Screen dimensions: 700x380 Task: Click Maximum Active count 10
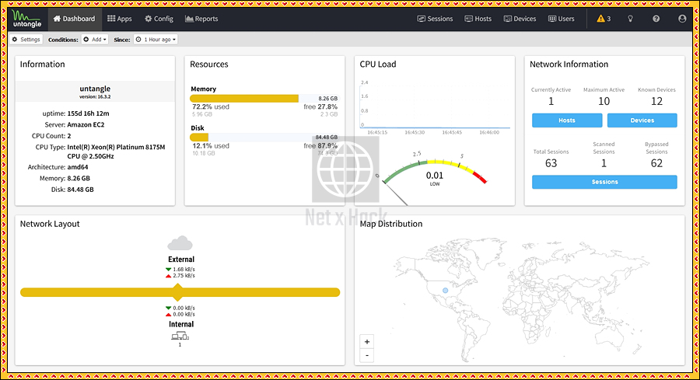pos(604,101)
